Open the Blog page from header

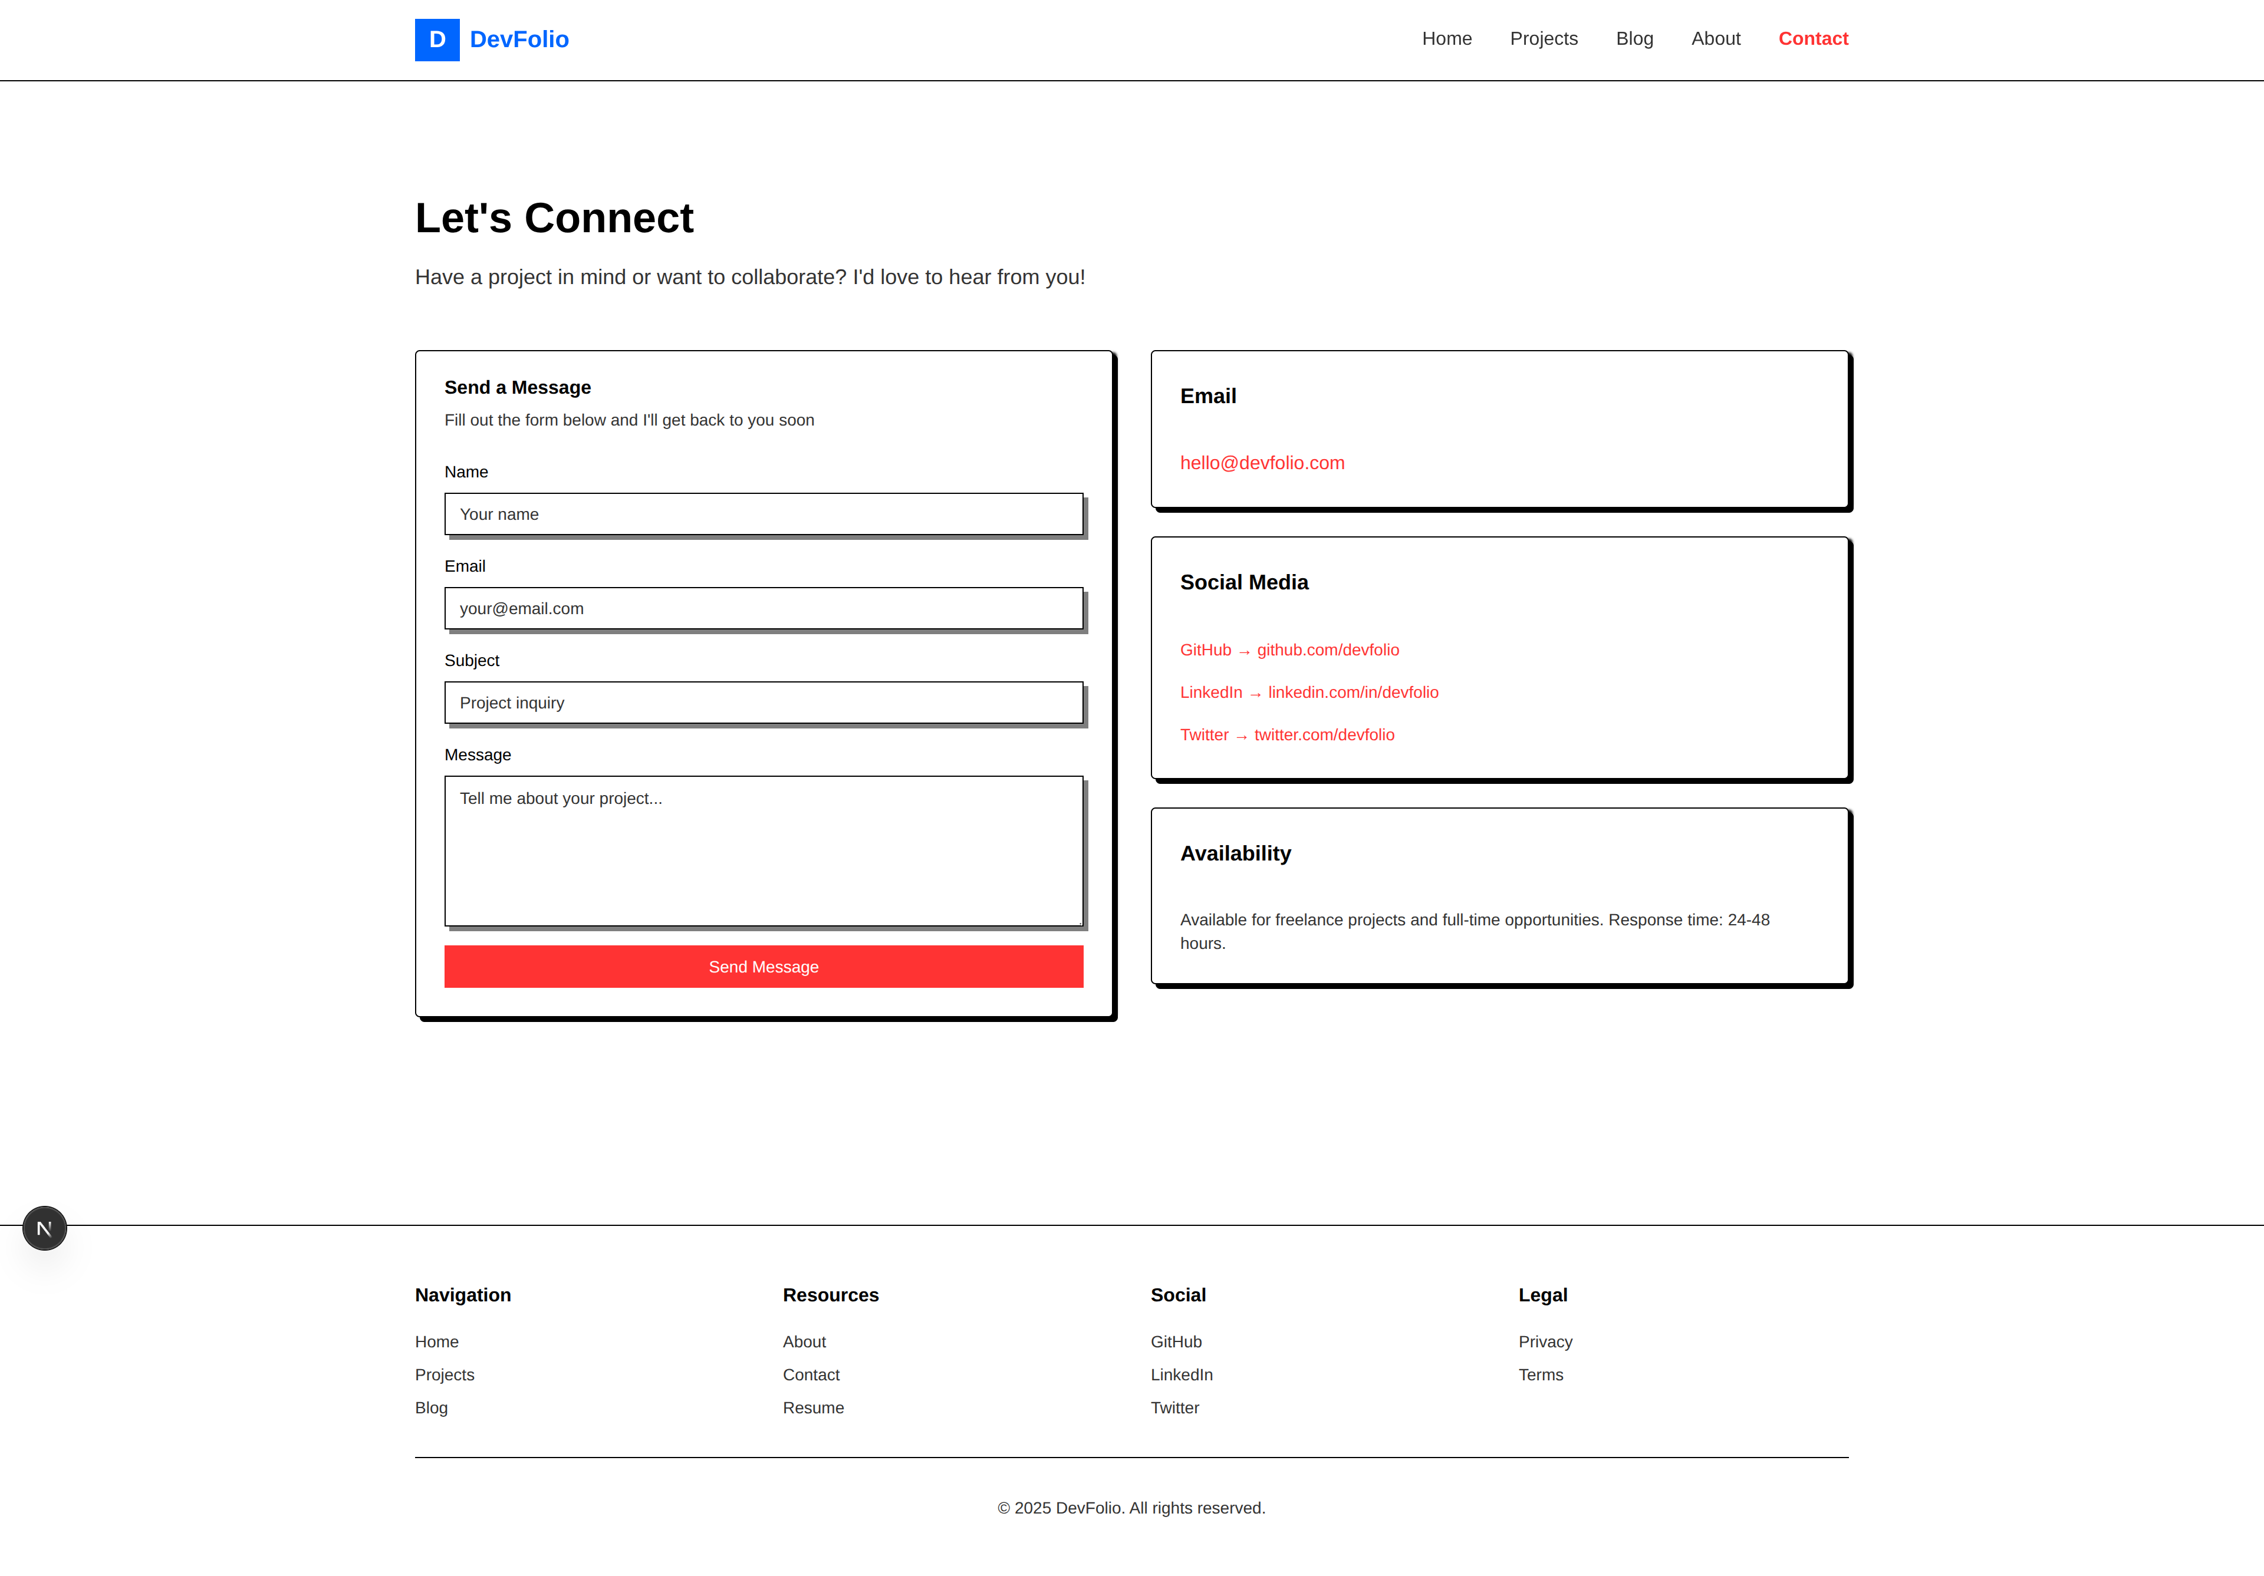pyautogui.click(x=1634, y=38)
